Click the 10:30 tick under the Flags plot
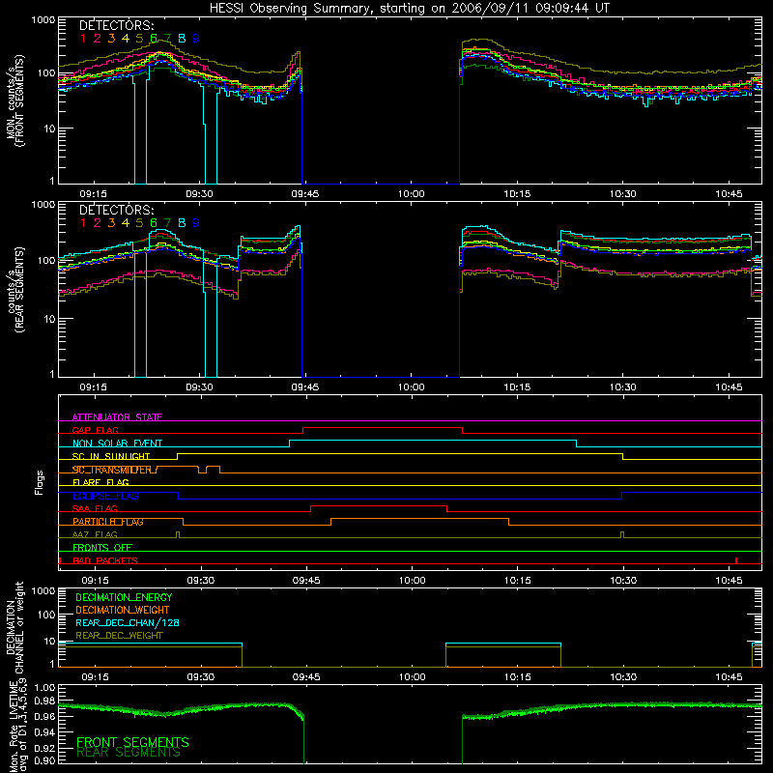Viewport: 773px width, 773px height. 623,581
